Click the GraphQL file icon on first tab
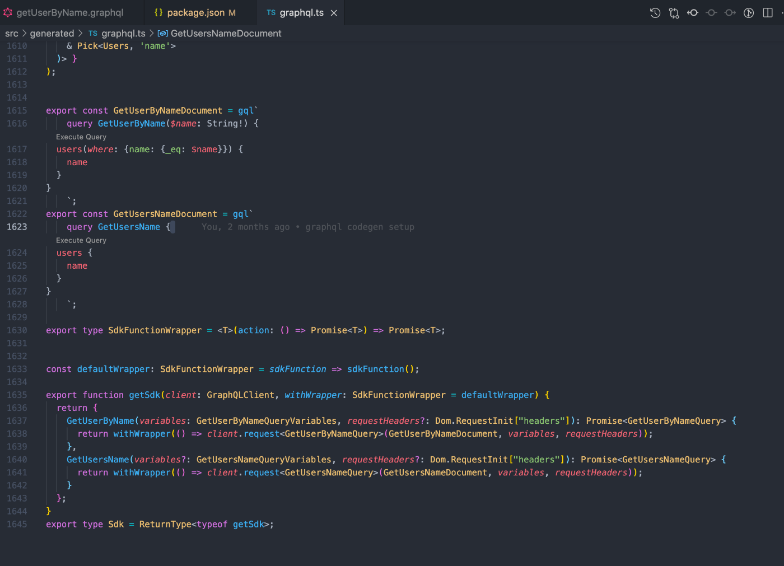Image resolution: width=784 pixels, height=566 pixels. tap(8, 12)
